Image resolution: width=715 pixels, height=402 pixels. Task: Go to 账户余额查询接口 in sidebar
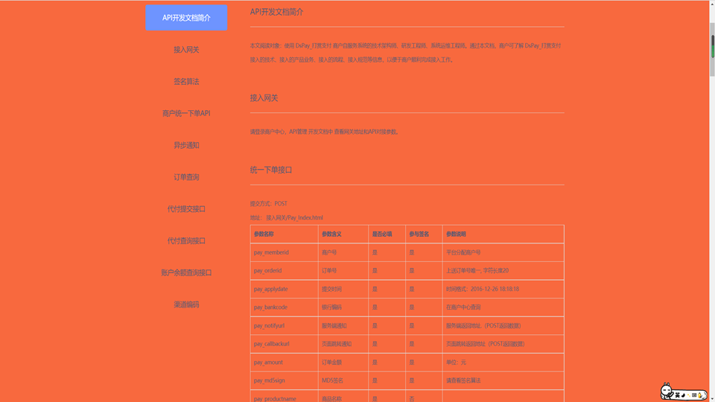tap(186, 272)
